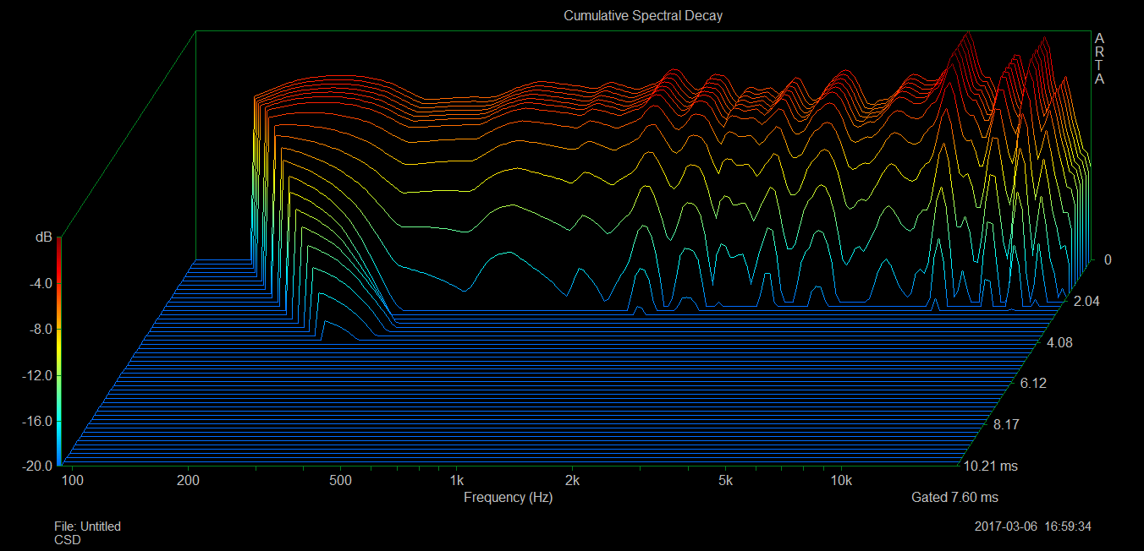Image resolution: width=1144 pixels, height=551 pixels.
Task: Click the -12.0 dB scale label
Action: pos(39,375)
